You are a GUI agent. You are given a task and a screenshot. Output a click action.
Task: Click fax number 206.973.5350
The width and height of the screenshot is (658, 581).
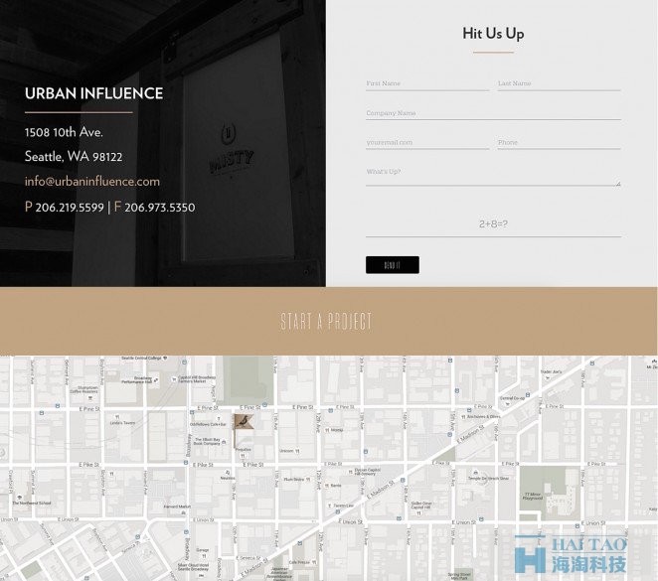click(x=160, y=208)
